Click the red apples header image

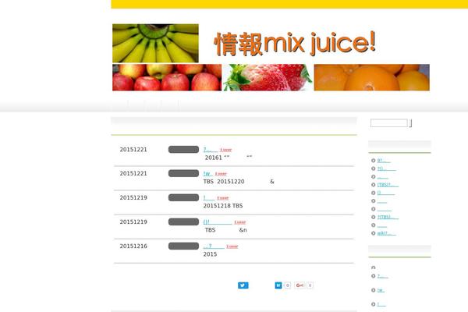[167, 77]
